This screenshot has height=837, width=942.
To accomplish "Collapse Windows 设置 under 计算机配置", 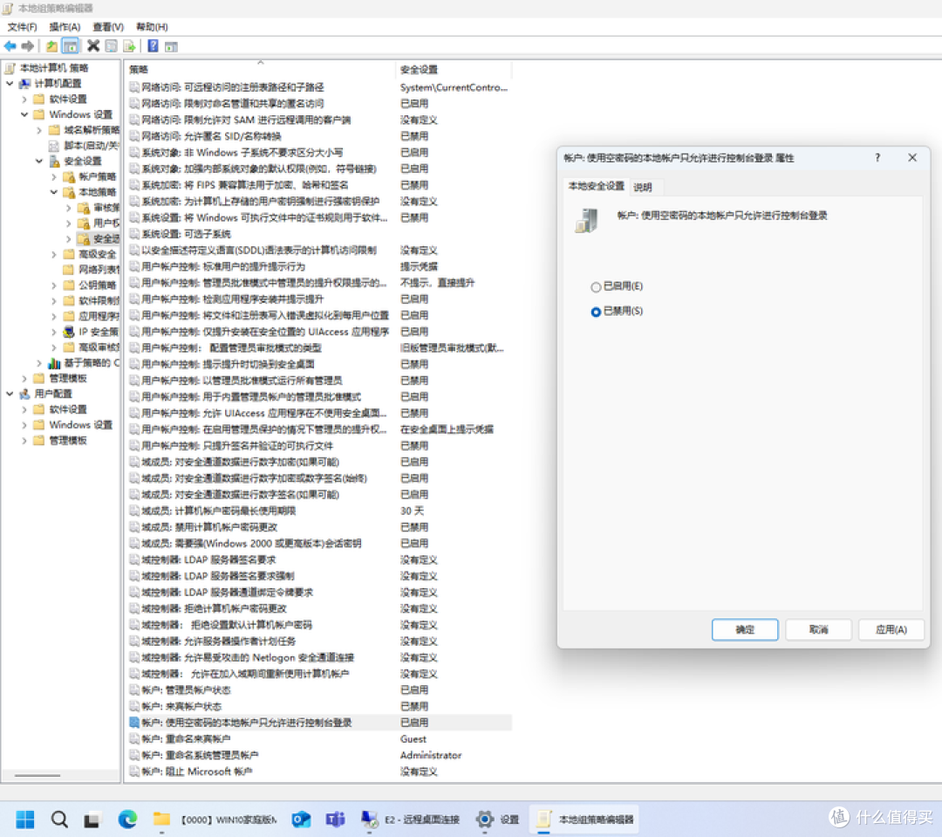I will point(24,114).
